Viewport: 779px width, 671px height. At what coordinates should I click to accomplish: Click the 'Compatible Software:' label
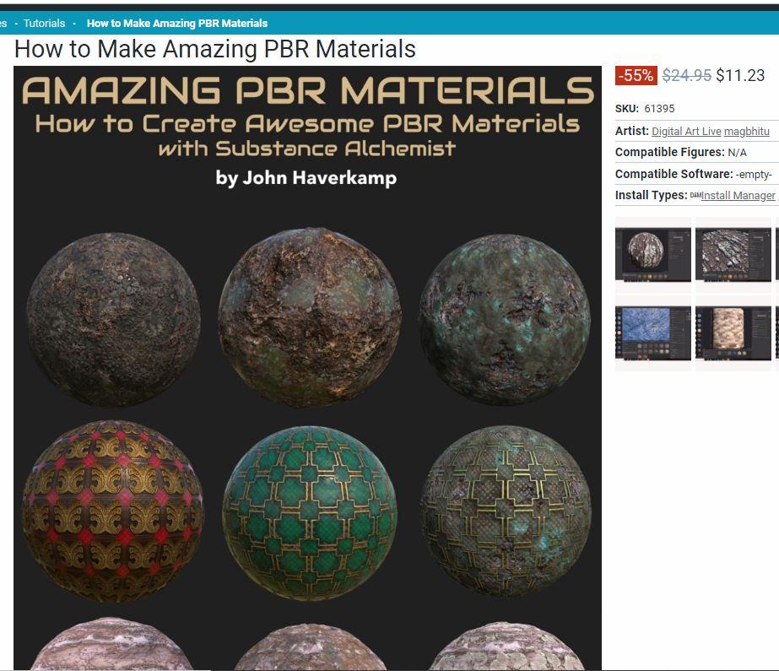pyautogui.click(x=674, y=174)
